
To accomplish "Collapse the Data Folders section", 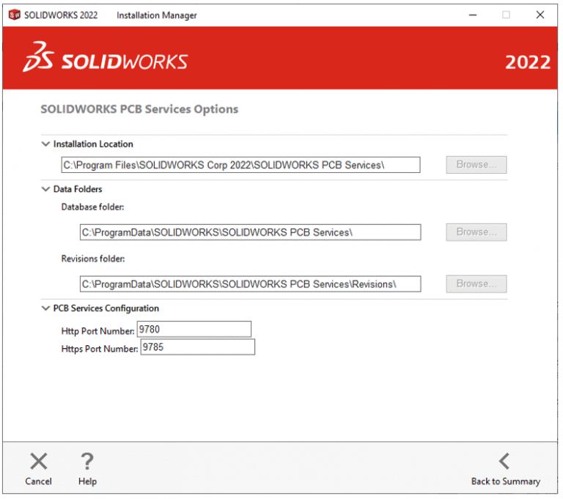I will [x=45, y=189].
